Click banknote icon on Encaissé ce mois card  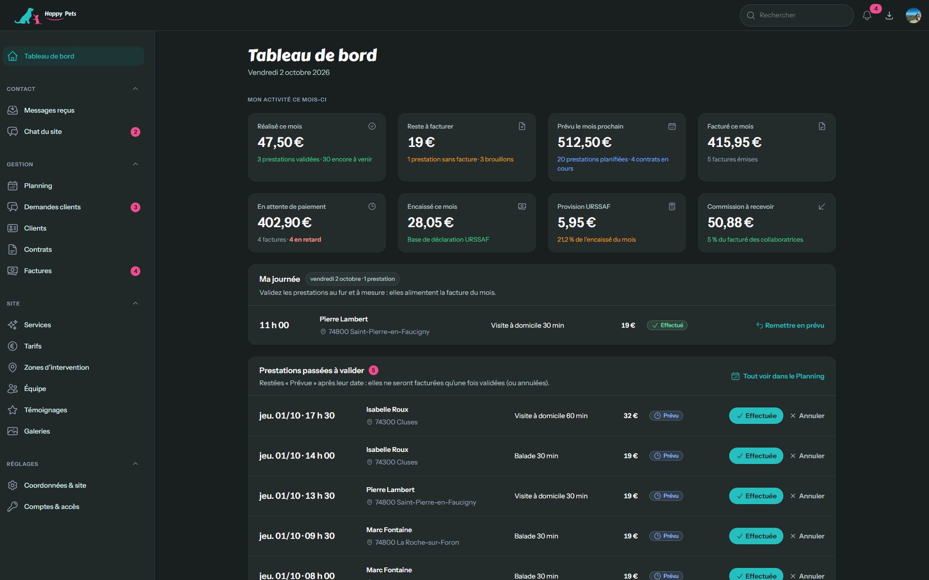(522, 207)
